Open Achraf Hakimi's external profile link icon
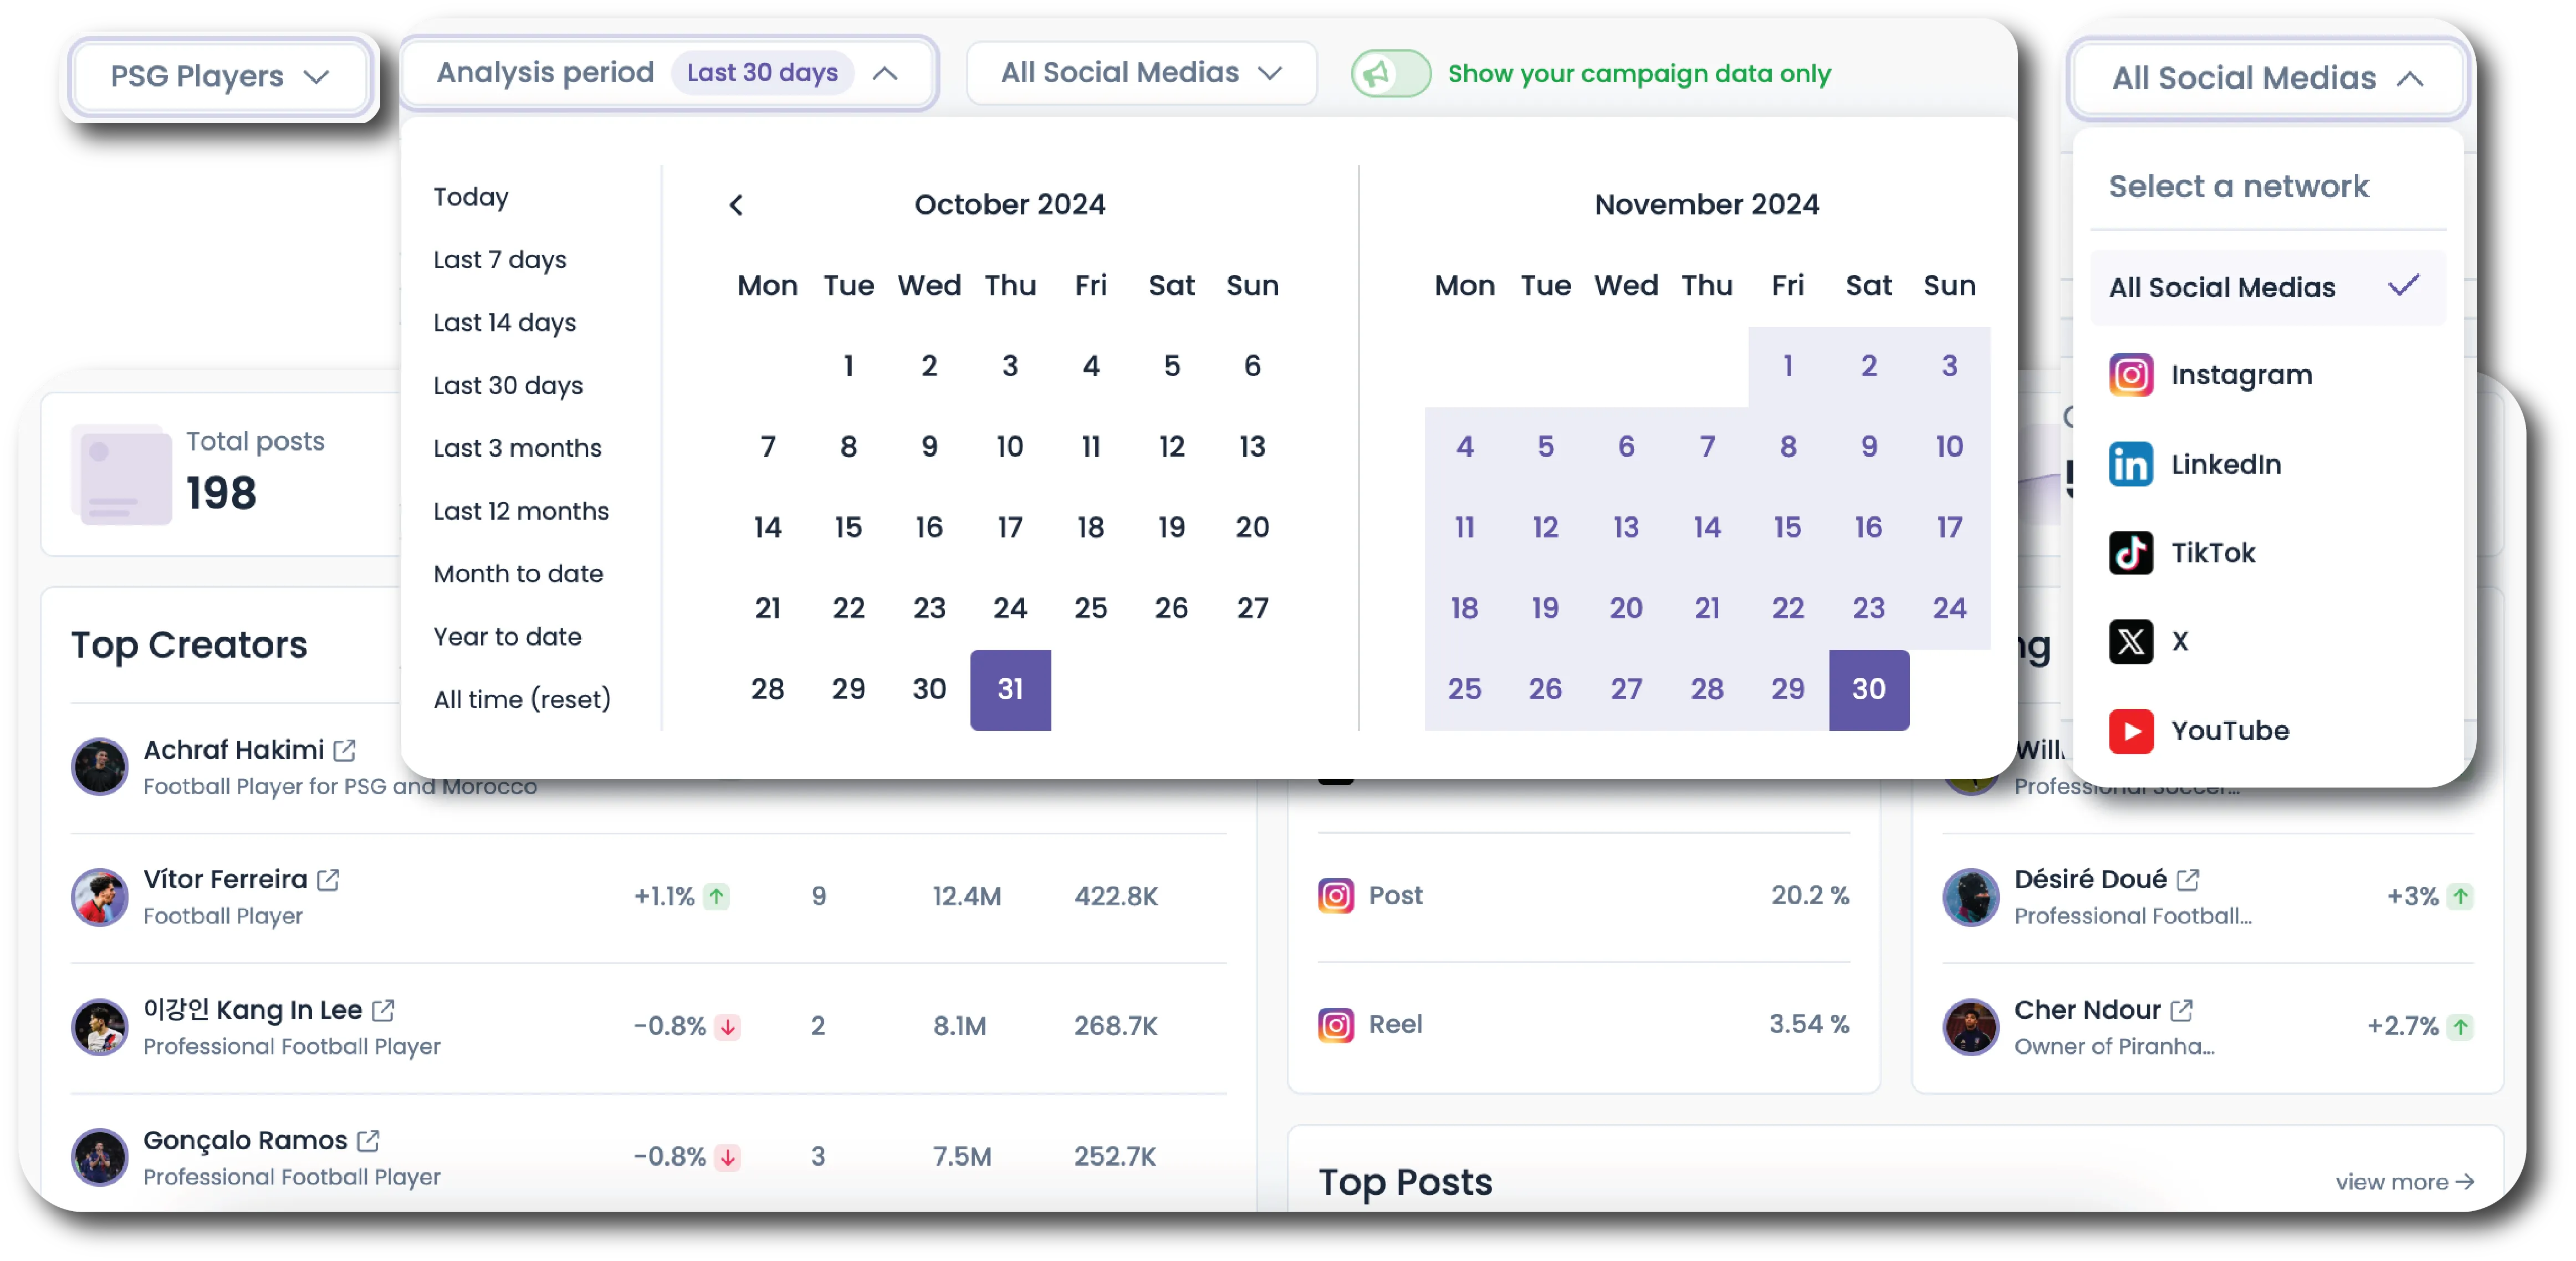The width and height of the screenshot is (2576, 1261). 345,750
